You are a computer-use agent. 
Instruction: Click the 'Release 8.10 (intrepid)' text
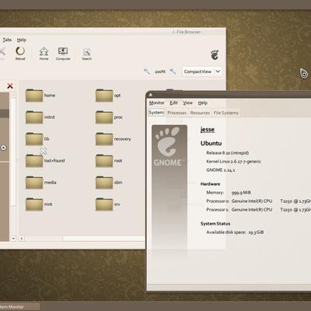click(x=228, y=152)
